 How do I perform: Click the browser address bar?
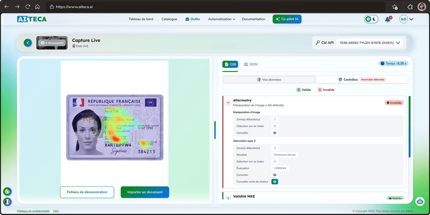click(x=215, y=7)
